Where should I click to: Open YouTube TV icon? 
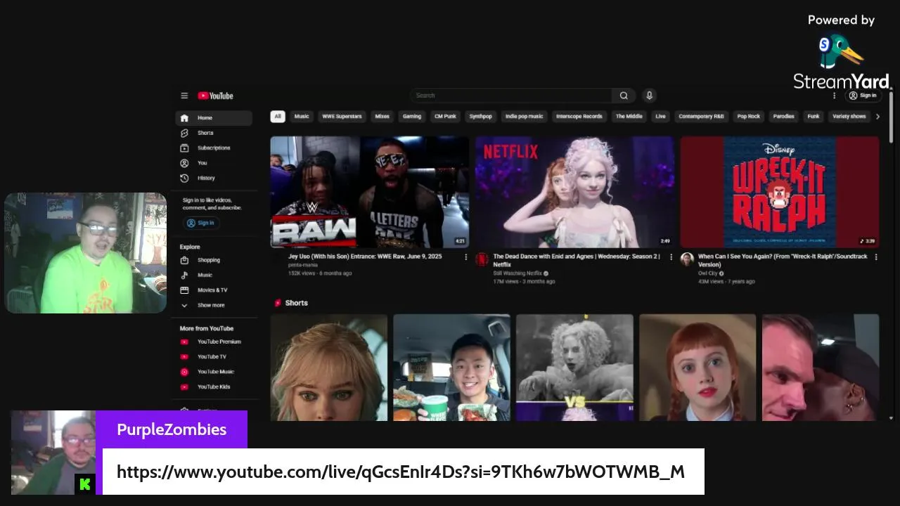[x=184, y=357]
